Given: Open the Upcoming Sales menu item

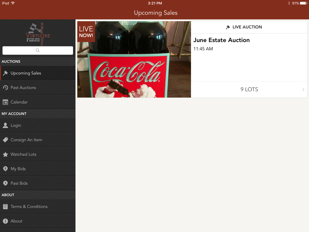Looking at the screenshot, I should [x=38, y=73].
